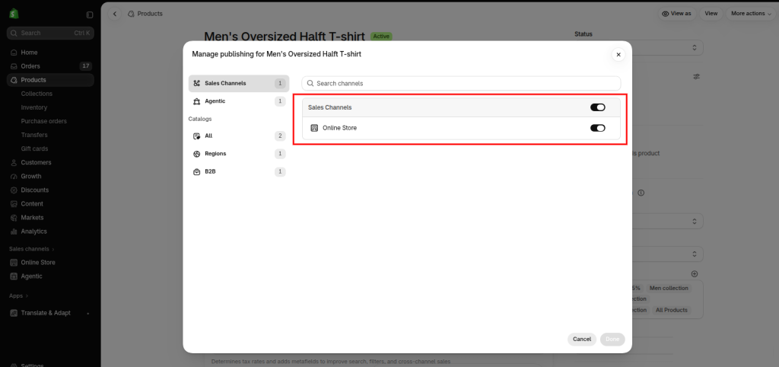Click the Products breadcrumb link
Screen dimensions: 779x367
tap(150, 14)
